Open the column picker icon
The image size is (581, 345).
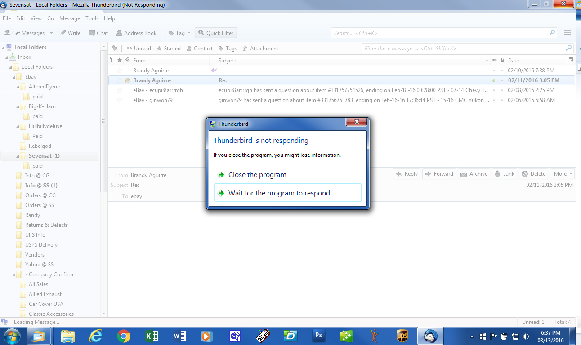pyautogui.click(x=571, y=60)
